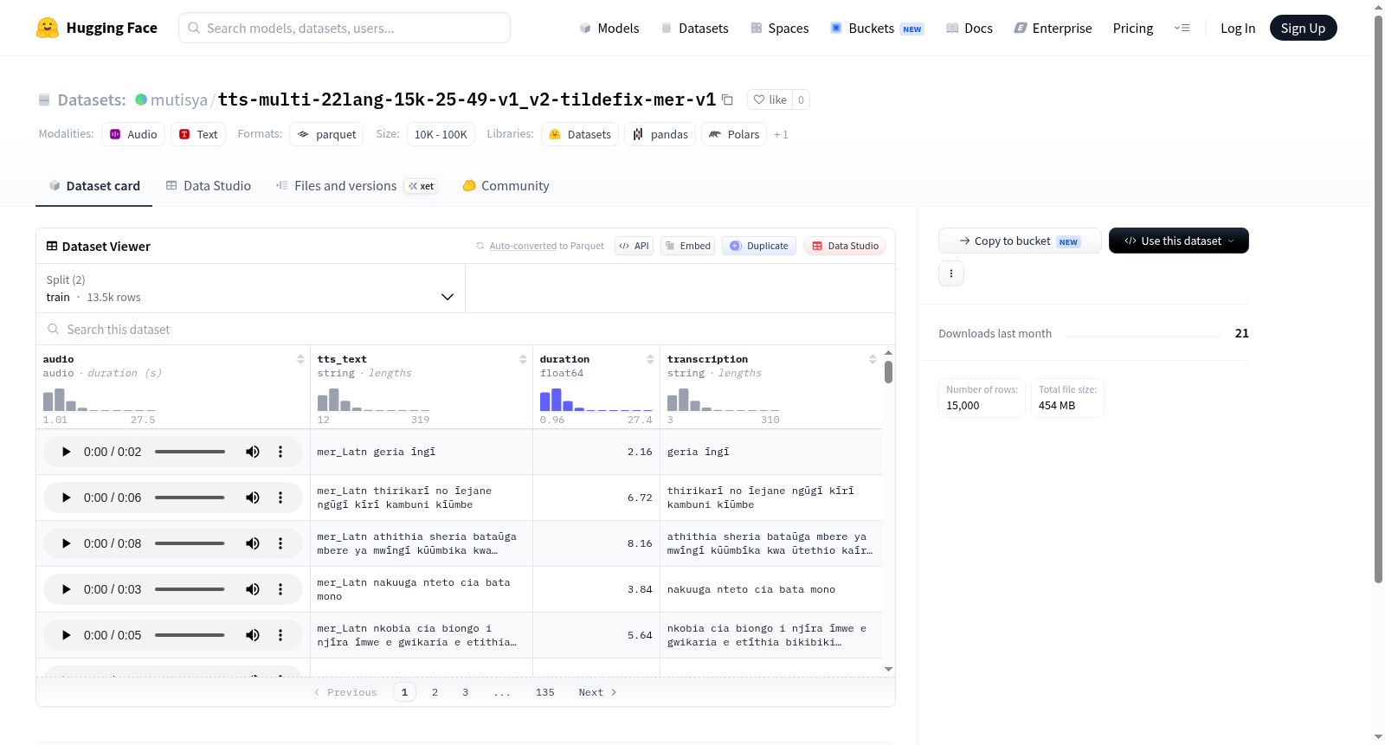Screen dimensions: 1385x745
Task: Like this dataset with the heart button
Action: pyautogui.click(x=770, y=100)
